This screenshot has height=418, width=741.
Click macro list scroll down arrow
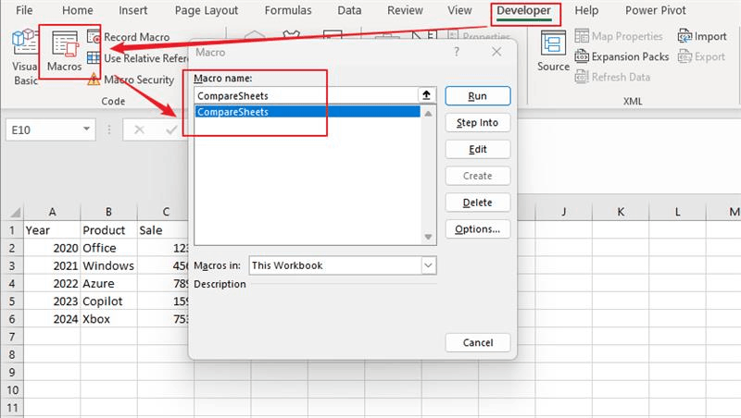[x=428, y=237]
